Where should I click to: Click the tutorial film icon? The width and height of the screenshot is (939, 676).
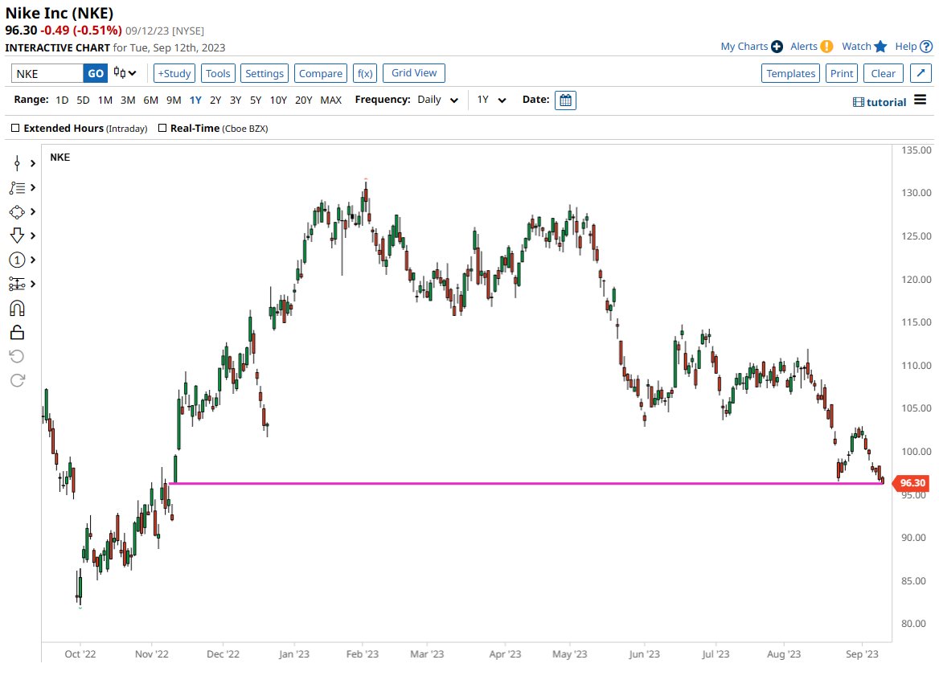click(858, 102)
